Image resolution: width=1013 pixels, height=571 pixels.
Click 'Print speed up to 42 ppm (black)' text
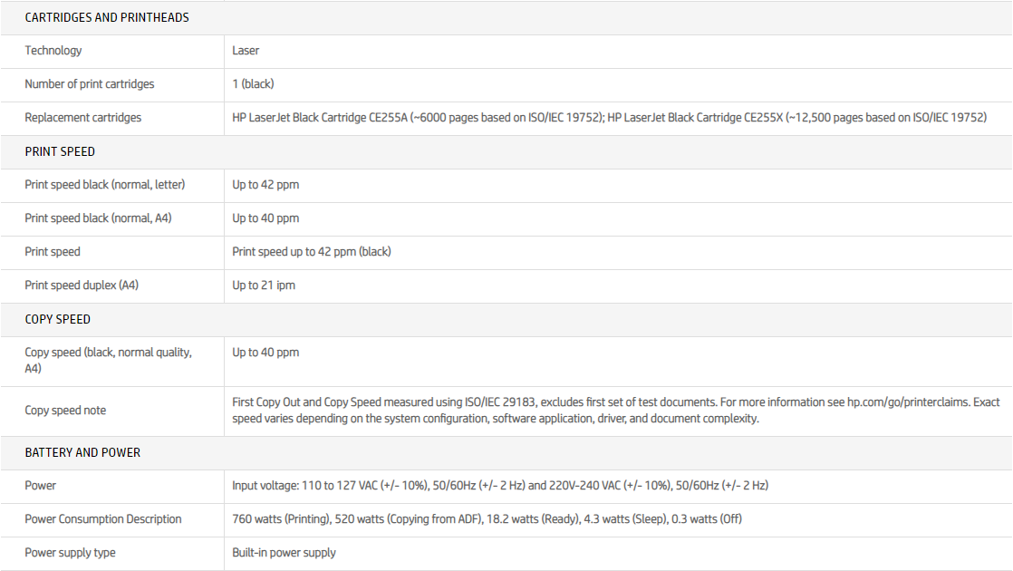click(312, 252)
